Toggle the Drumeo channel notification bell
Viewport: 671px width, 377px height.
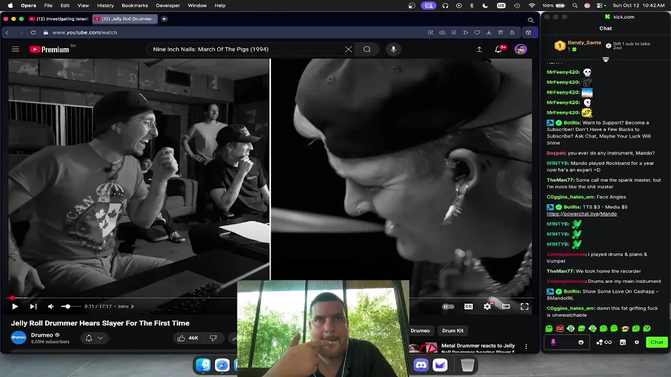89,338
